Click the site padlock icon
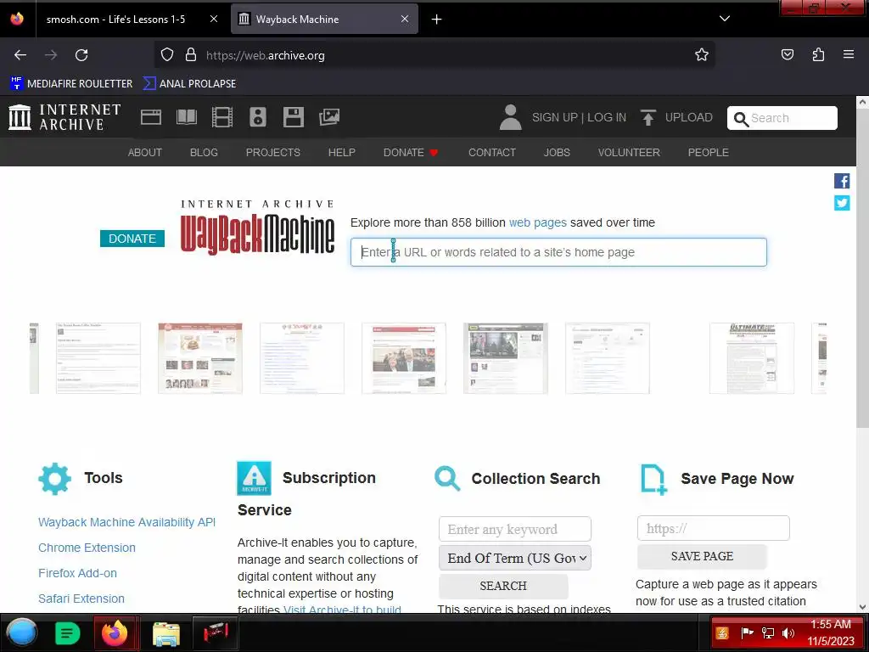The image size is (869, 652). point(191,54)
